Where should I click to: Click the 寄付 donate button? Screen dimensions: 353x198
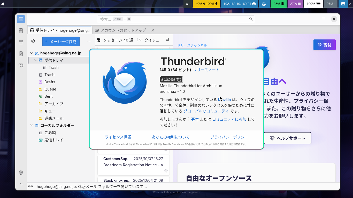[325, 45]
